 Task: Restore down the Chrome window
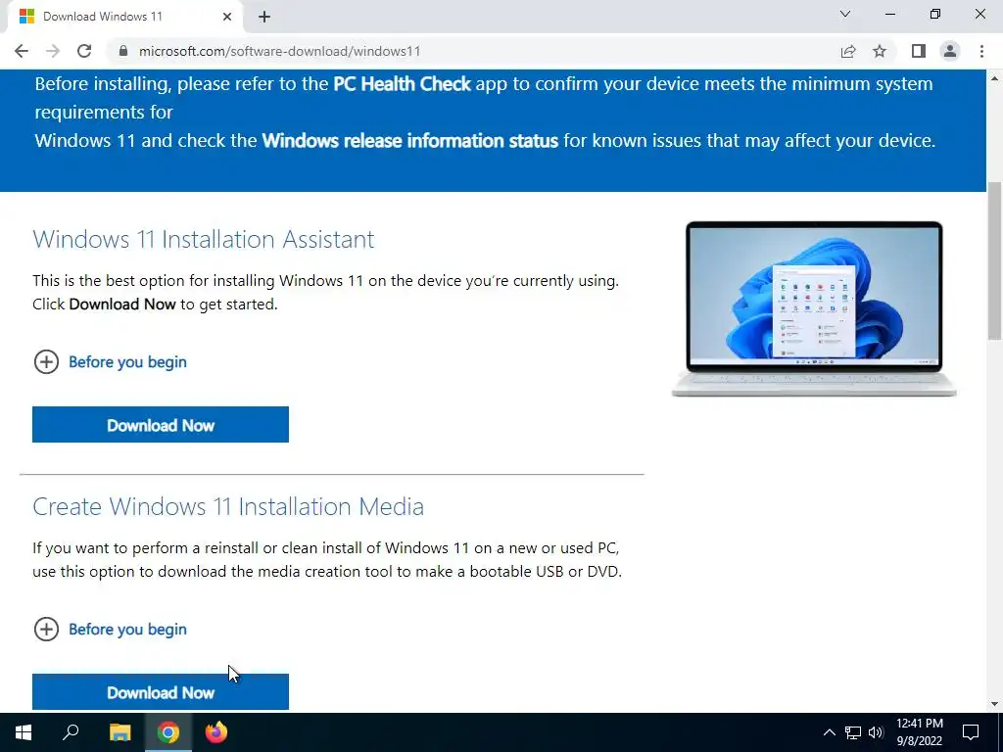(935, 14)
